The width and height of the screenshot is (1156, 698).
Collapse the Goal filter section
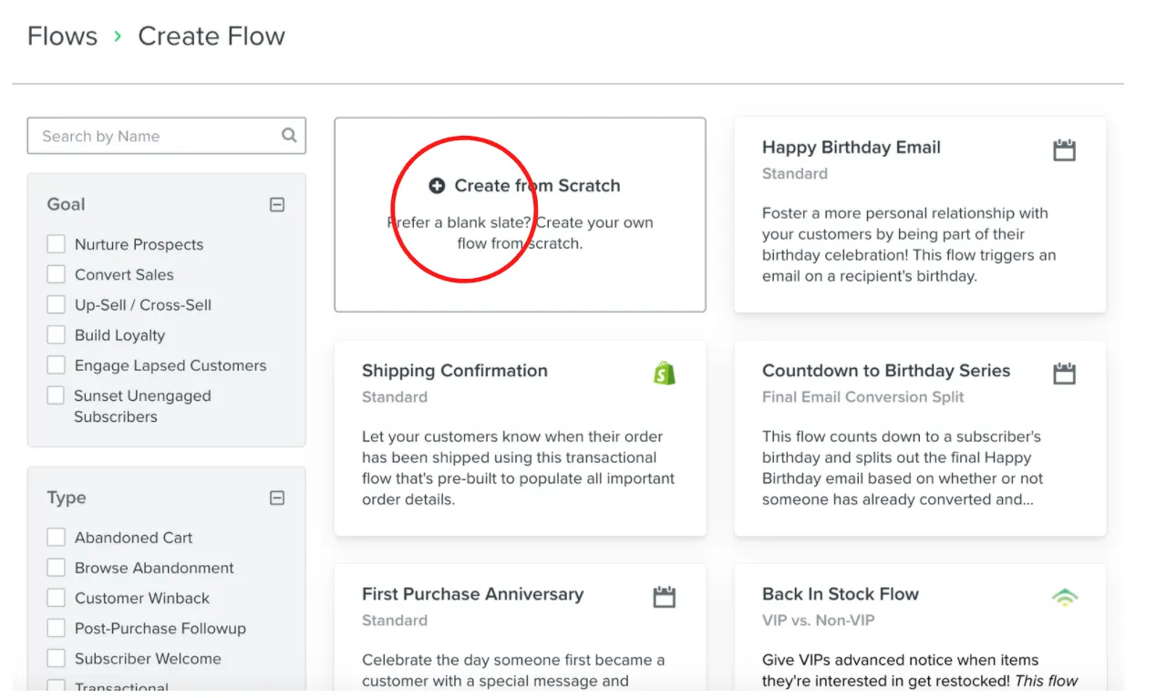pos(277,205)
